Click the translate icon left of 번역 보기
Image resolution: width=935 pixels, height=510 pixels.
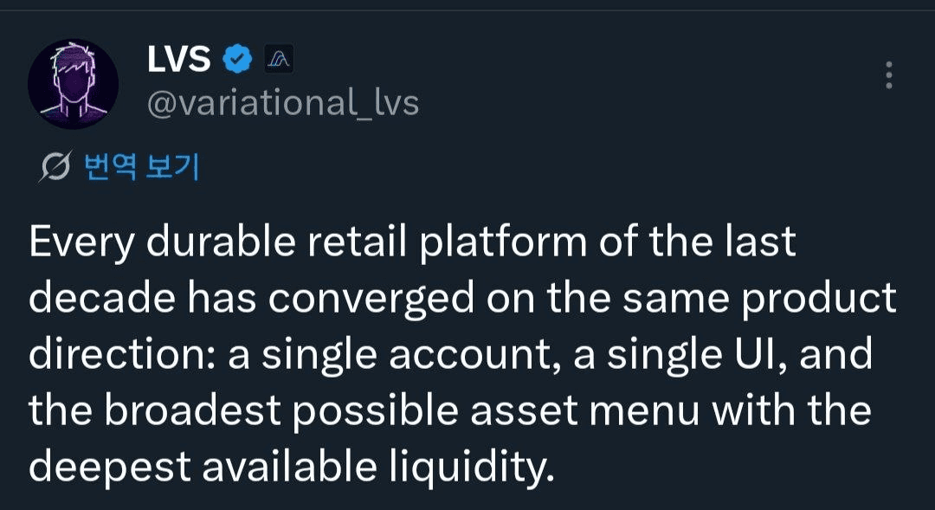point(56,167)
